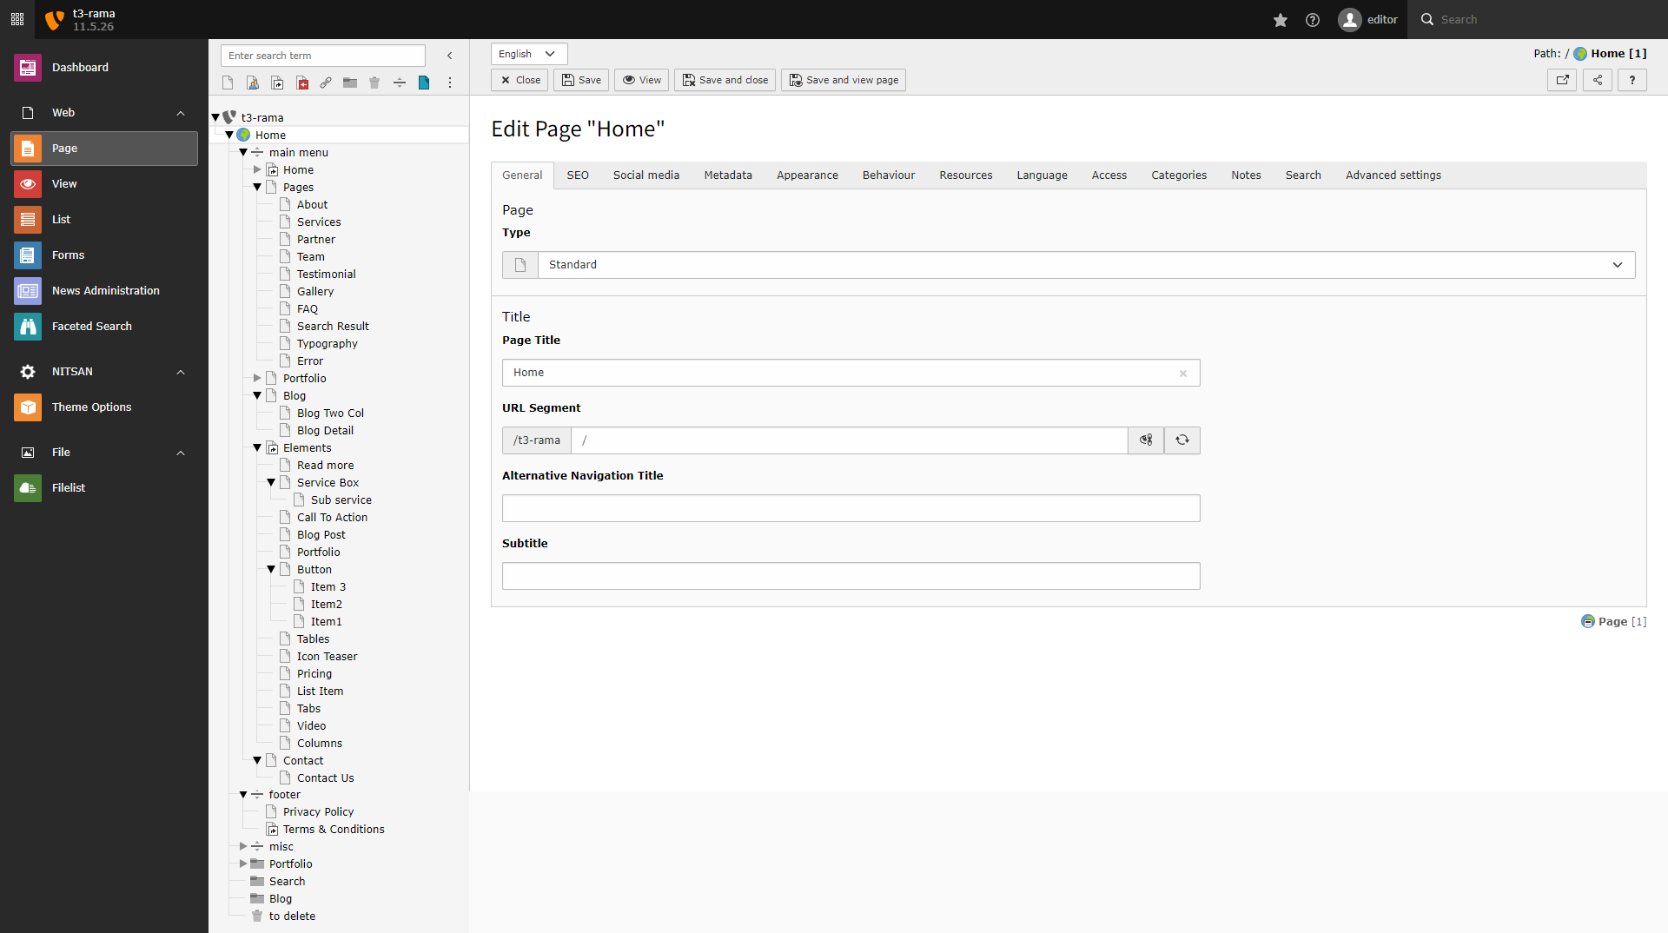
Task: Click the link icon in tree toolbar
Action: [326, 83]
